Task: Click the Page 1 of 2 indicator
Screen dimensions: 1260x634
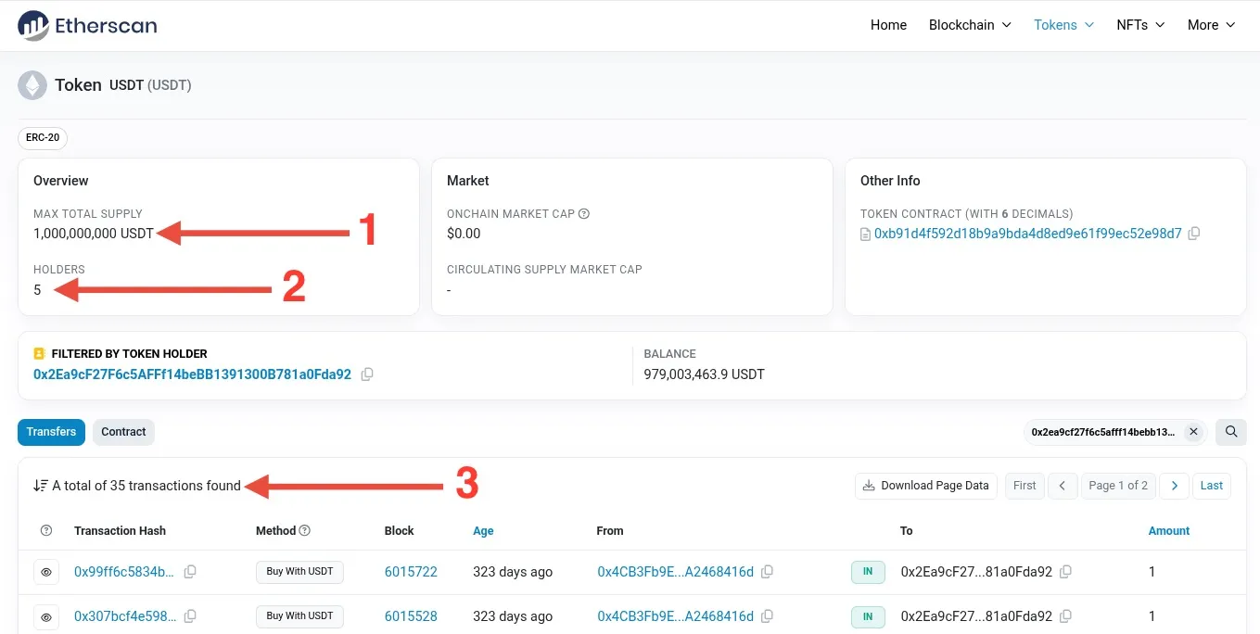Action: (1118, 486)
